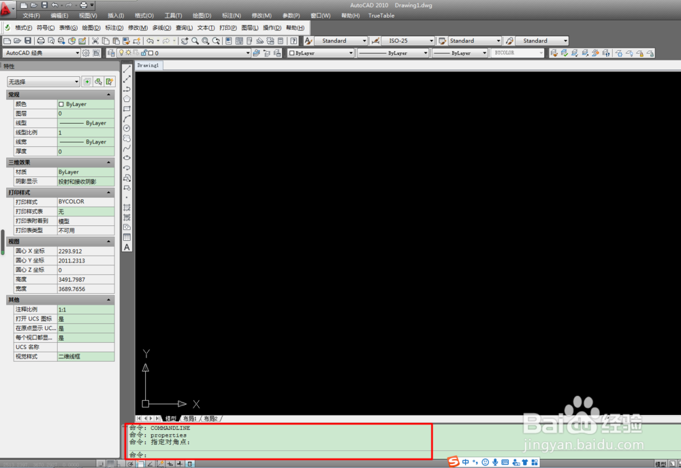This screenshot has height=468, width=681.
Task: Click the Layer Previous icon
Action: [267, 53]
